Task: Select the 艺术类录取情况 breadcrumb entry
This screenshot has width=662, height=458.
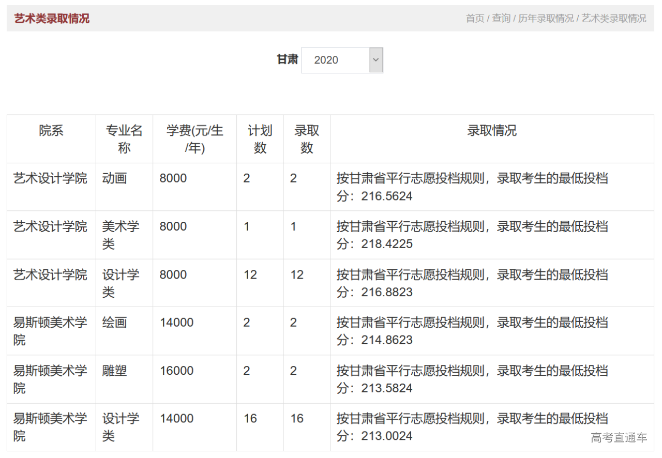Action: coord(613,19)
